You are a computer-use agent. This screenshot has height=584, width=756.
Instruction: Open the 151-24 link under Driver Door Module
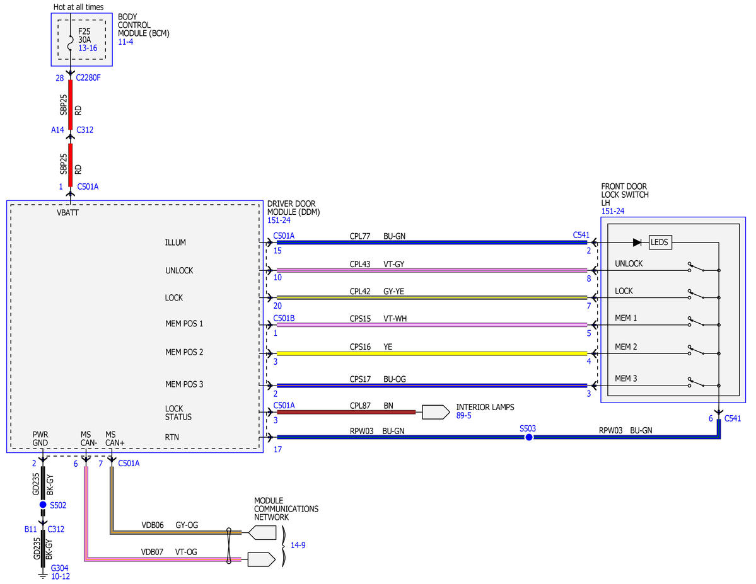[279, 220]
